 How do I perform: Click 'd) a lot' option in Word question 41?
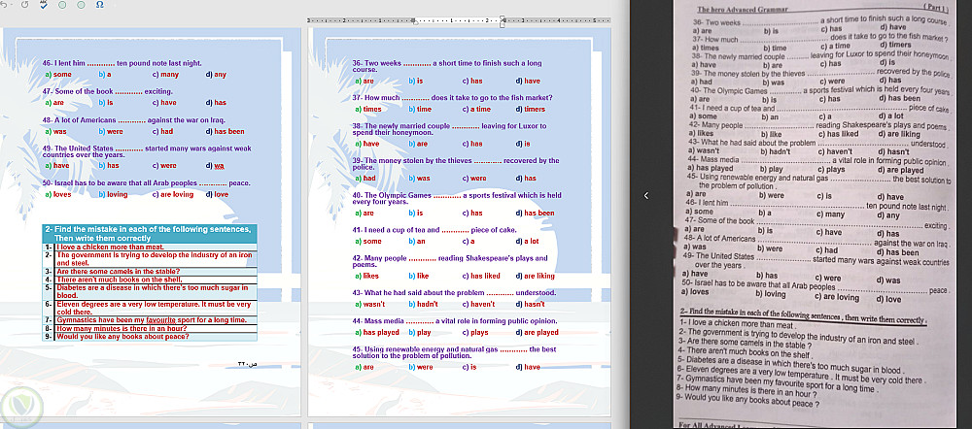pos(527,241)
